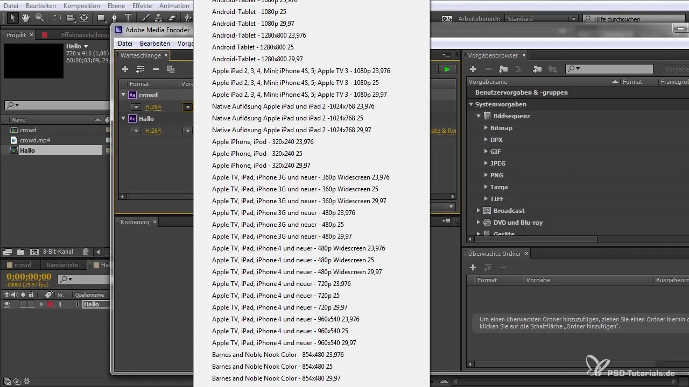Create new composition in Projekt panel footer
689x387 pixels.
(34, 252)
